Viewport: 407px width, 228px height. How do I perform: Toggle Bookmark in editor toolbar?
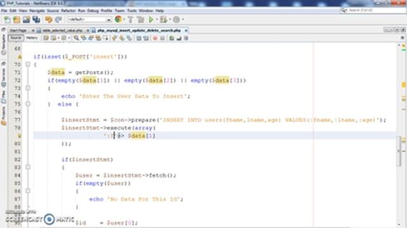coord(129,38)
